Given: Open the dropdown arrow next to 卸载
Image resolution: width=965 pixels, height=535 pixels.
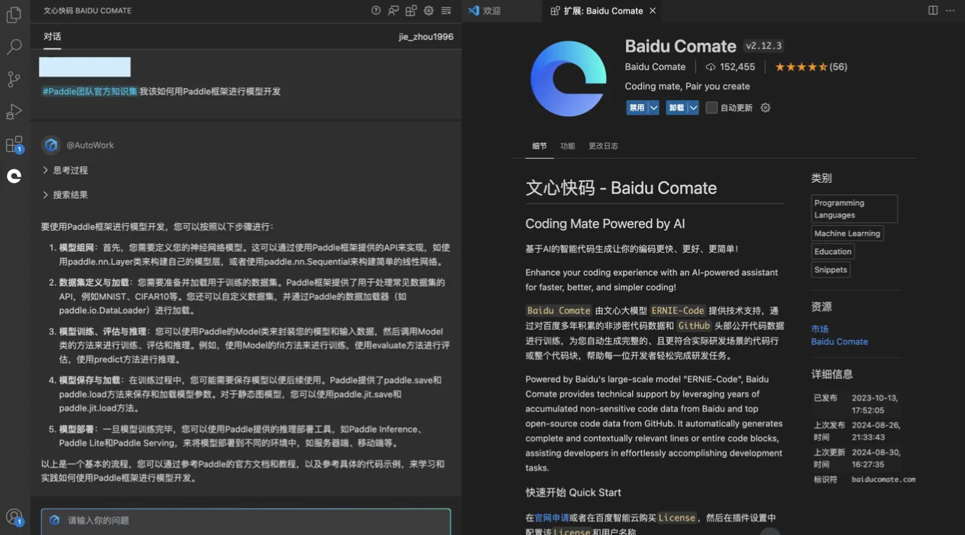Looking at the screenshot, I should point(693,107).
